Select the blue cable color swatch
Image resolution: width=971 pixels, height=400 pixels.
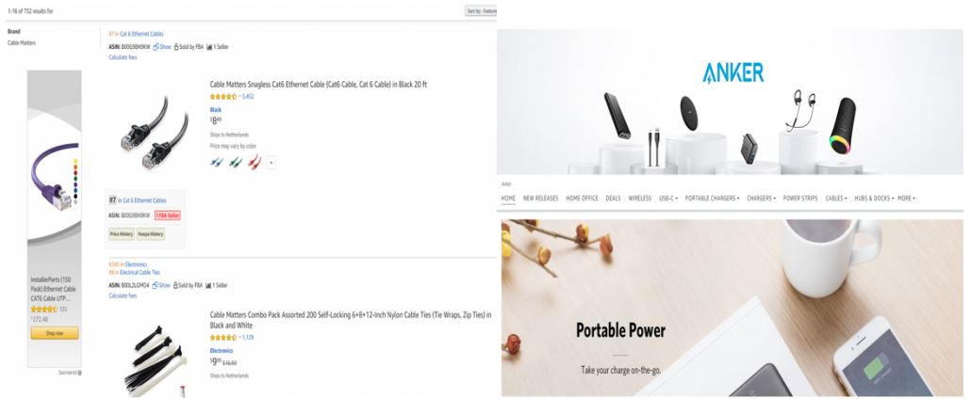217,162
